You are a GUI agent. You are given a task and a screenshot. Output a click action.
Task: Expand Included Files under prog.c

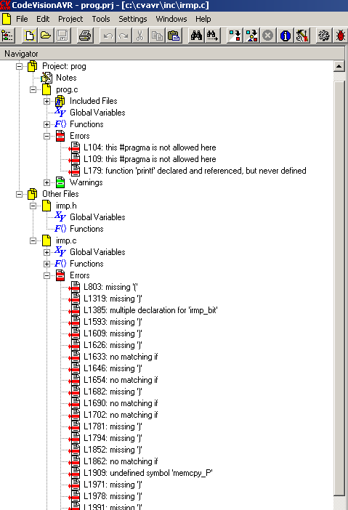pyautogui.click(x=46, y=101)
